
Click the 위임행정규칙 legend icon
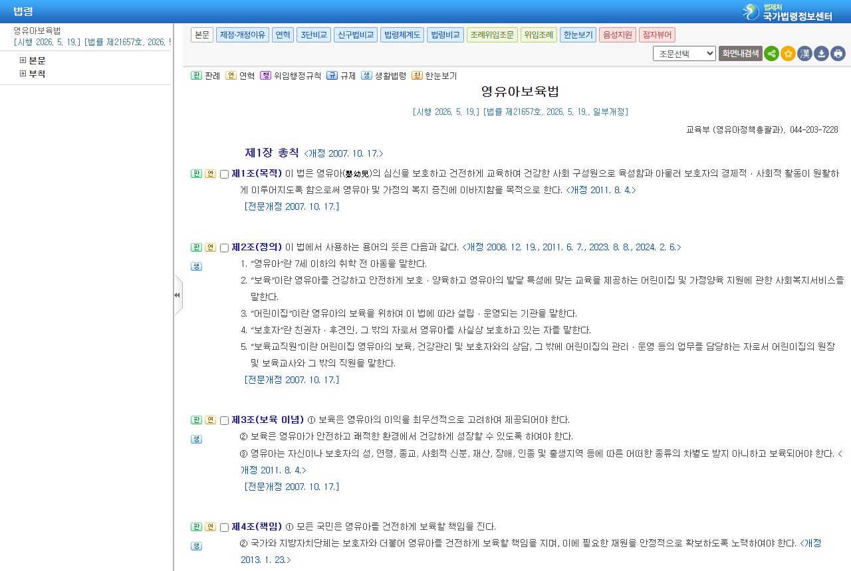click(x=265, y=76)
